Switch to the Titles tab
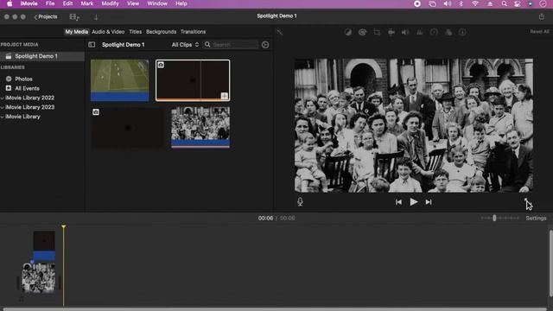 (x=136, y=32)
